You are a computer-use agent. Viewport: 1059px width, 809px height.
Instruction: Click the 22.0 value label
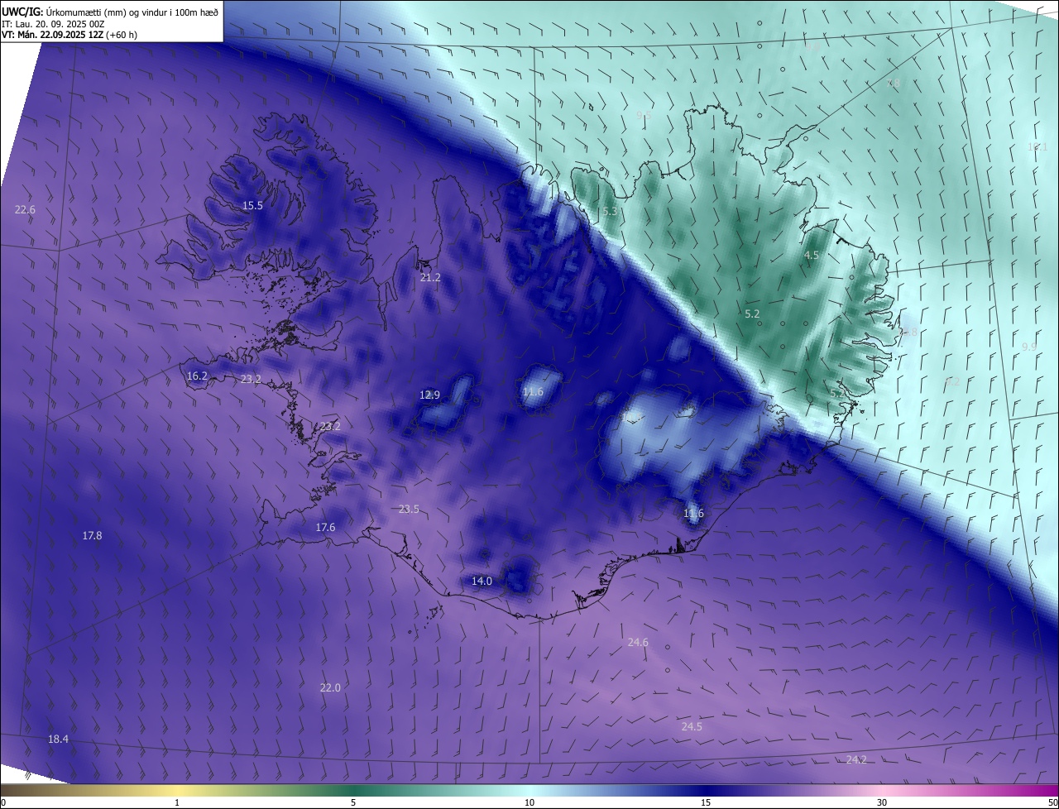click(x=330, y=688)
